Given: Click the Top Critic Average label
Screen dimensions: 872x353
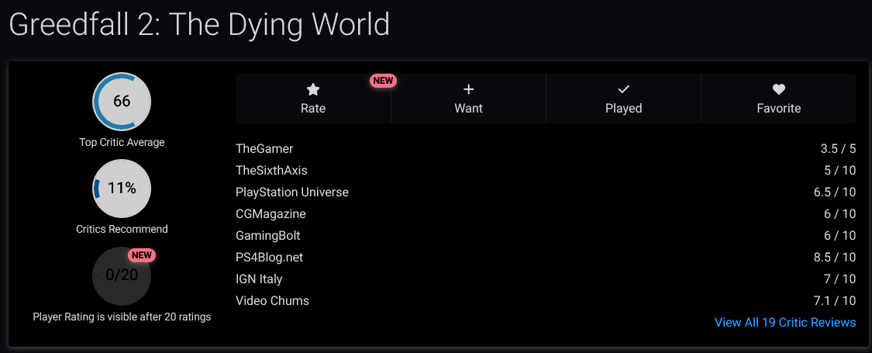Looking at the screenshot, I should click(x=122, y=142).
